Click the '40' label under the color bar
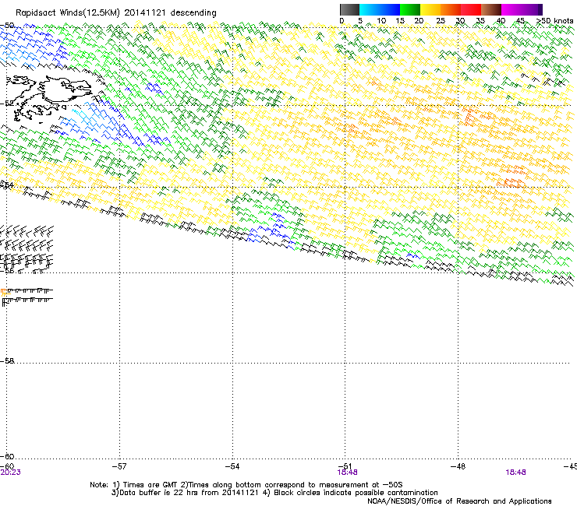Image resolution: width=577 pixels, height=506 pixels. coord(501,21)
